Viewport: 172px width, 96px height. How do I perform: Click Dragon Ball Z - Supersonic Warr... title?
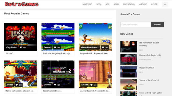point(95,53)
